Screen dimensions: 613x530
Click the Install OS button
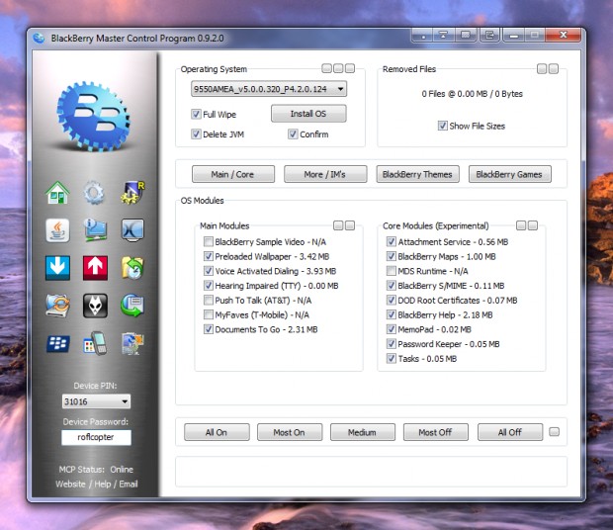click(x=308, y=114)
